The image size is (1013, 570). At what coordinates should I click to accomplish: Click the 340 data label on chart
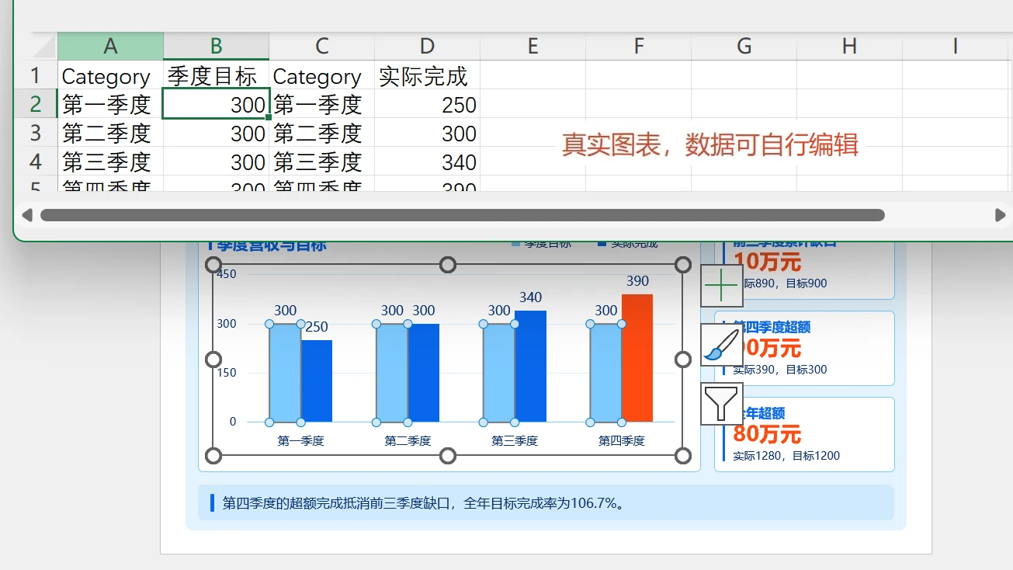[530, 297]
